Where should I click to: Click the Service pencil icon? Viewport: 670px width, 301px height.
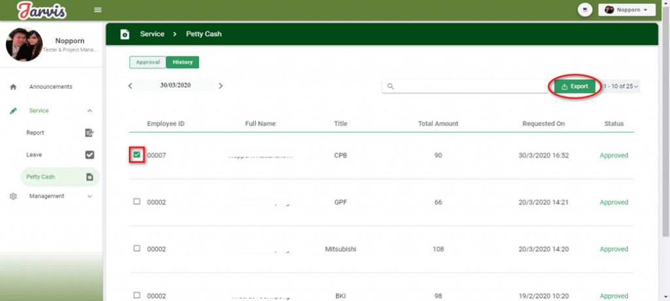click(13, 111)
